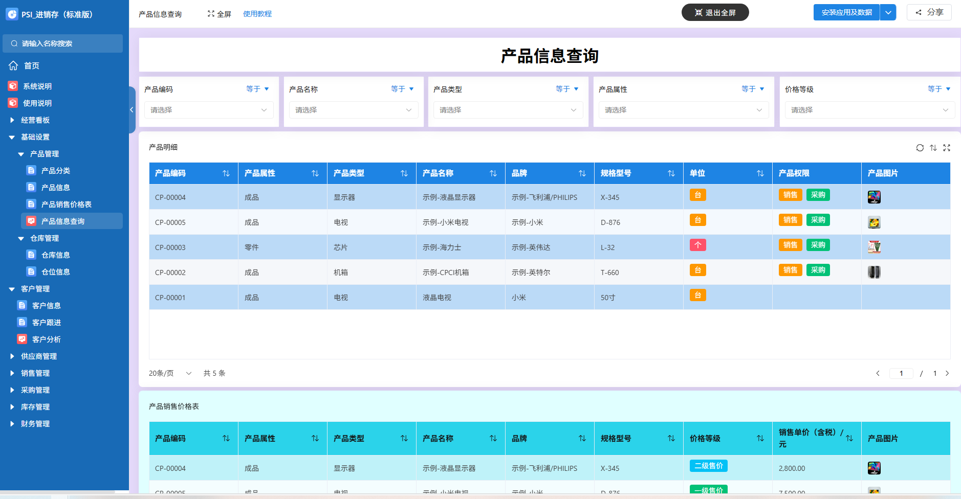This screenshot has width=961, height=499.
Task: Open 客户分析 from sidebar menu
Action: 46,339
